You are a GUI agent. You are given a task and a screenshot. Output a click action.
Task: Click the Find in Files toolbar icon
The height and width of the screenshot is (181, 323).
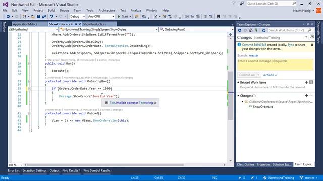(144, 17)
